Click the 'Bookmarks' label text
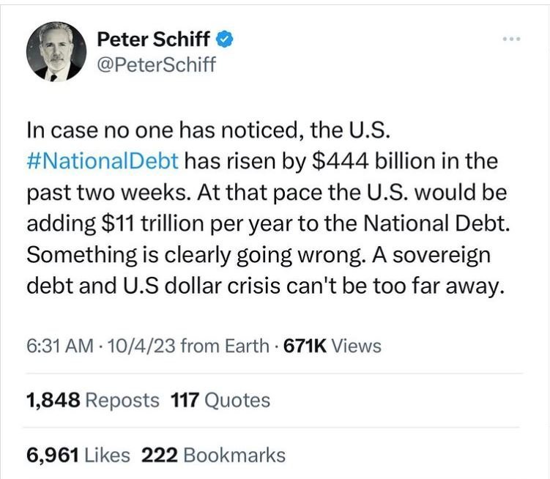Viewport: 550px width, 479px height. 234,455
